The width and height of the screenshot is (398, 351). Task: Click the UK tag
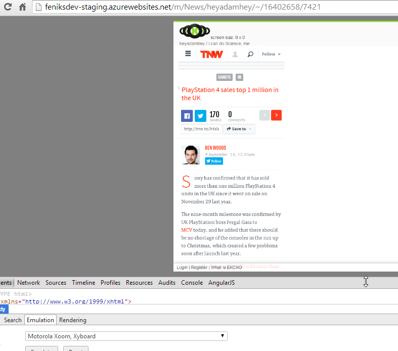coord(239,77)
